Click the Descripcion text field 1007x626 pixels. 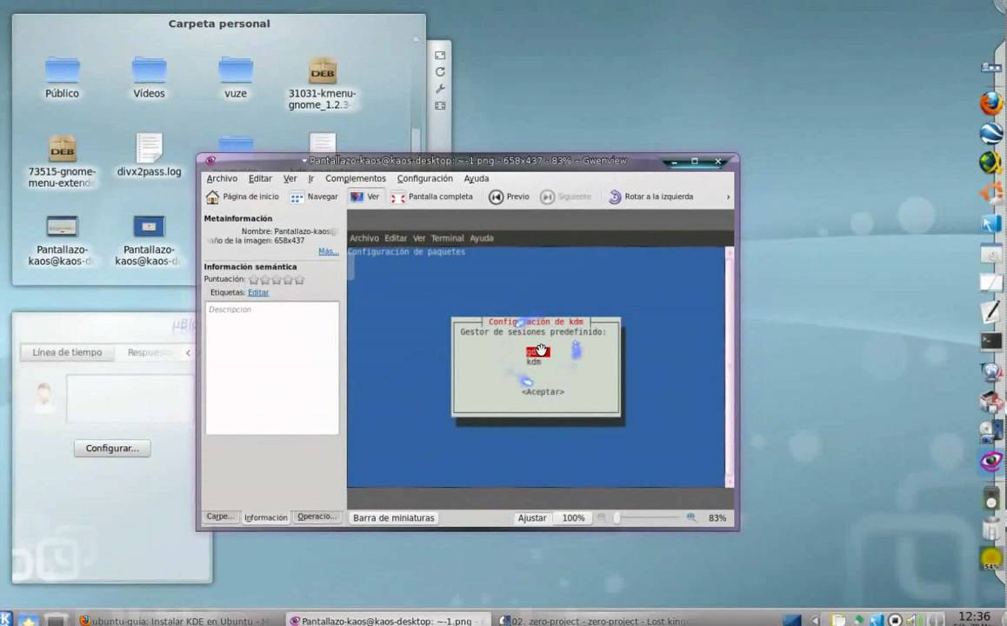point(271,368)
